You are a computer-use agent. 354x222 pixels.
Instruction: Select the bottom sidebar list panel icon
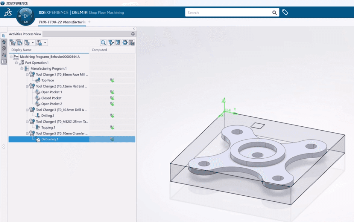click(4, 61)
